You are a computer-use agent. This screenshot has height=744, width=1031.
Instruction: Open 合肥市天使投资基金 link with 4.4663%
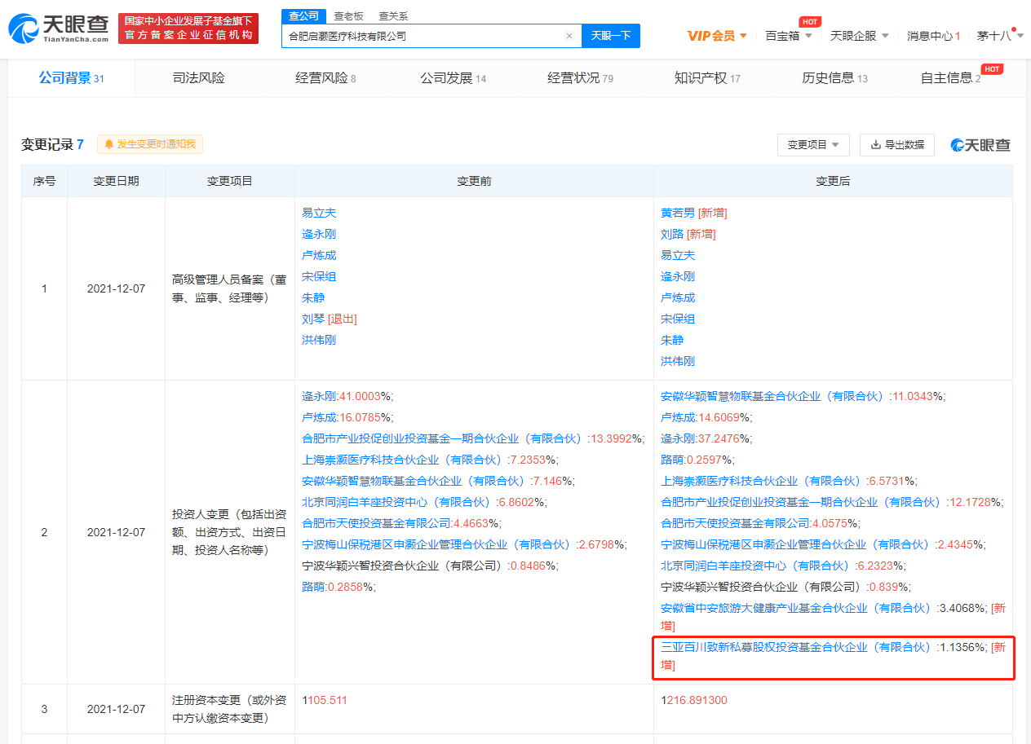[x=376, y=524]
